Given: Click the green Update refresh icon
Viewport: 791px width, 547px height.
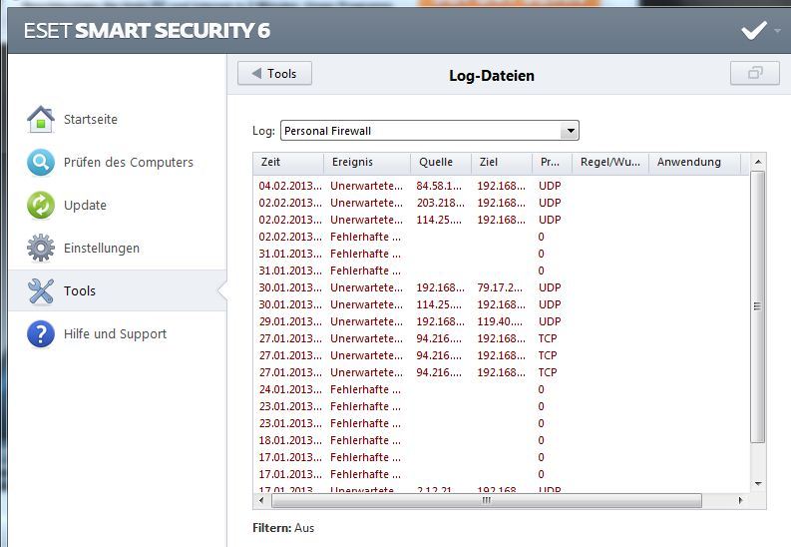Looking at the screenshot, I should [40, 205].
